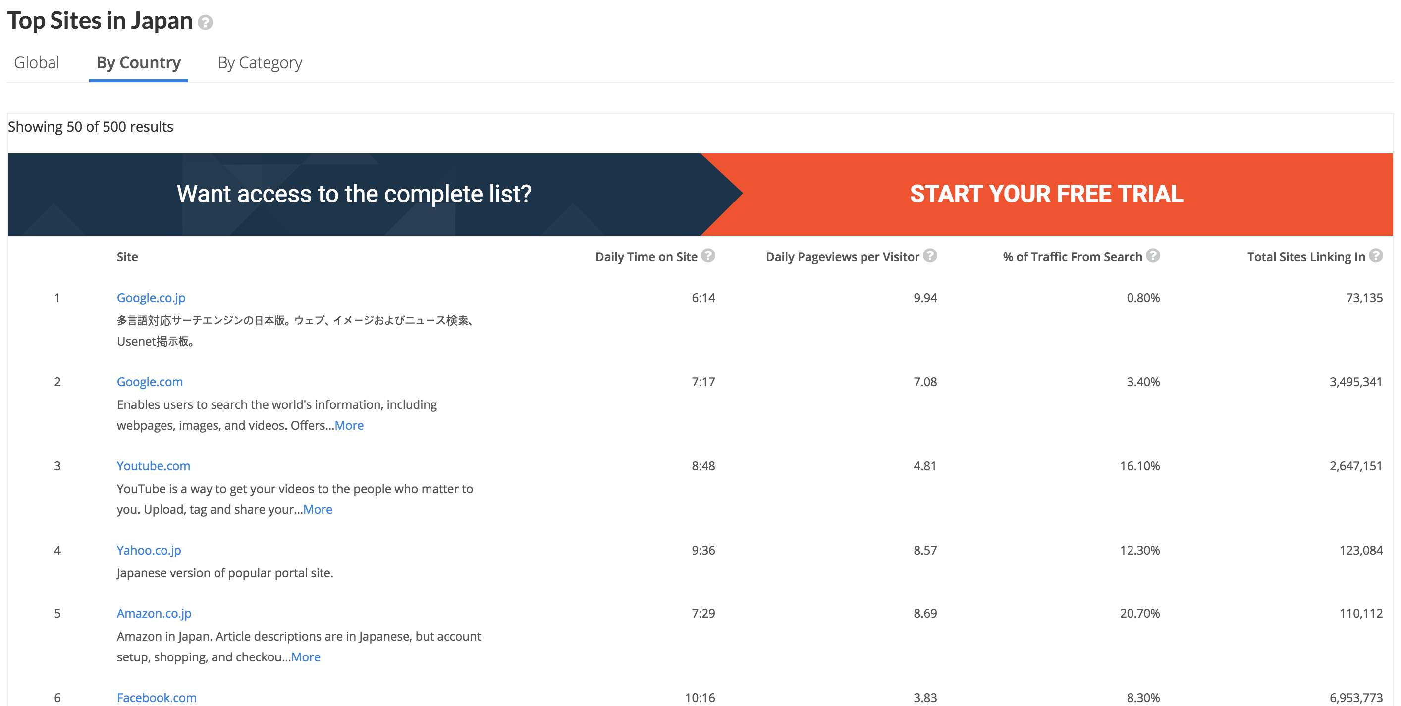The width and height of the screenshot is (1401, 706).
Task: Expand Youtube.com description with More
Action: [318, 510]
